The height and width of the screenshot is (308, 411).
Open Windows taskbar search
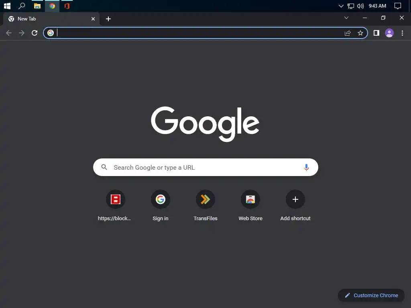tap(22, 6)
